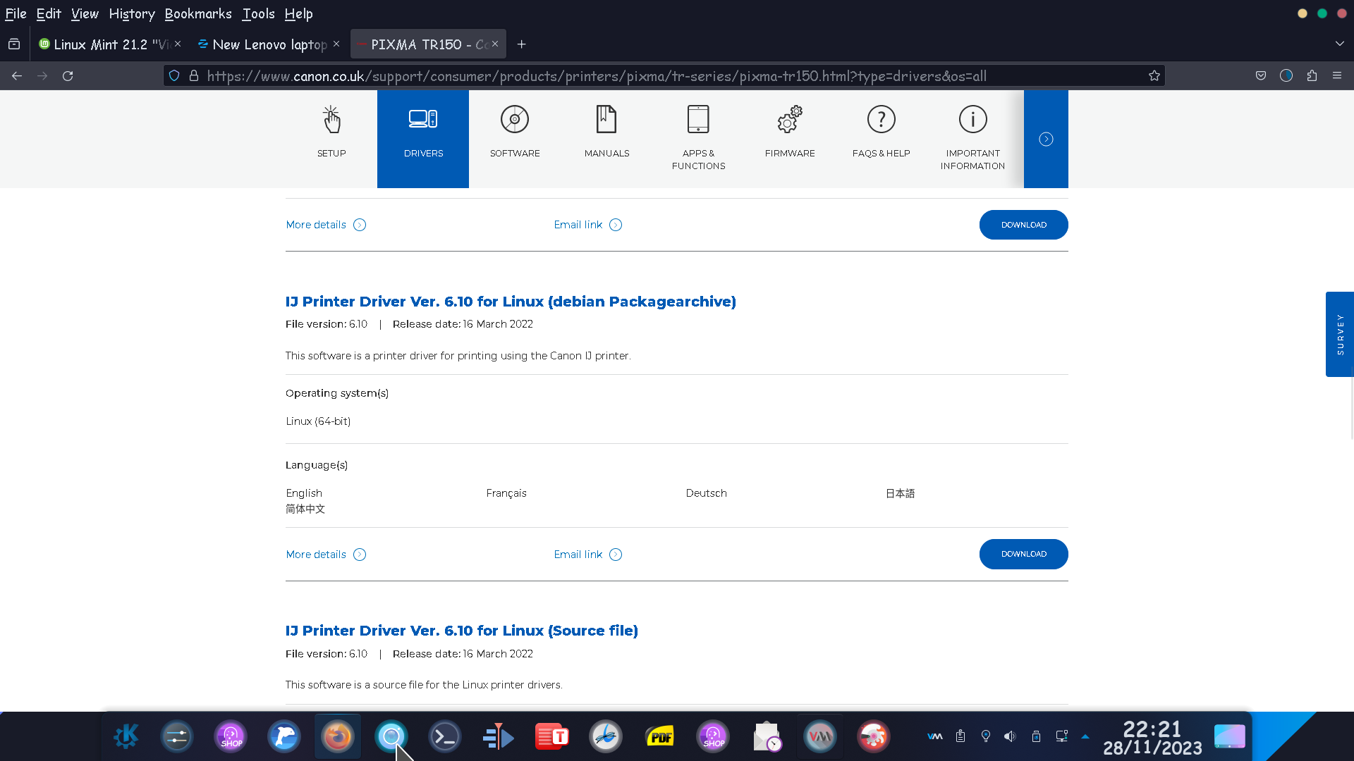This screenshot has width=1354, height=761.
Task: Select the Software disc icon
Action: tap(515, 120)
